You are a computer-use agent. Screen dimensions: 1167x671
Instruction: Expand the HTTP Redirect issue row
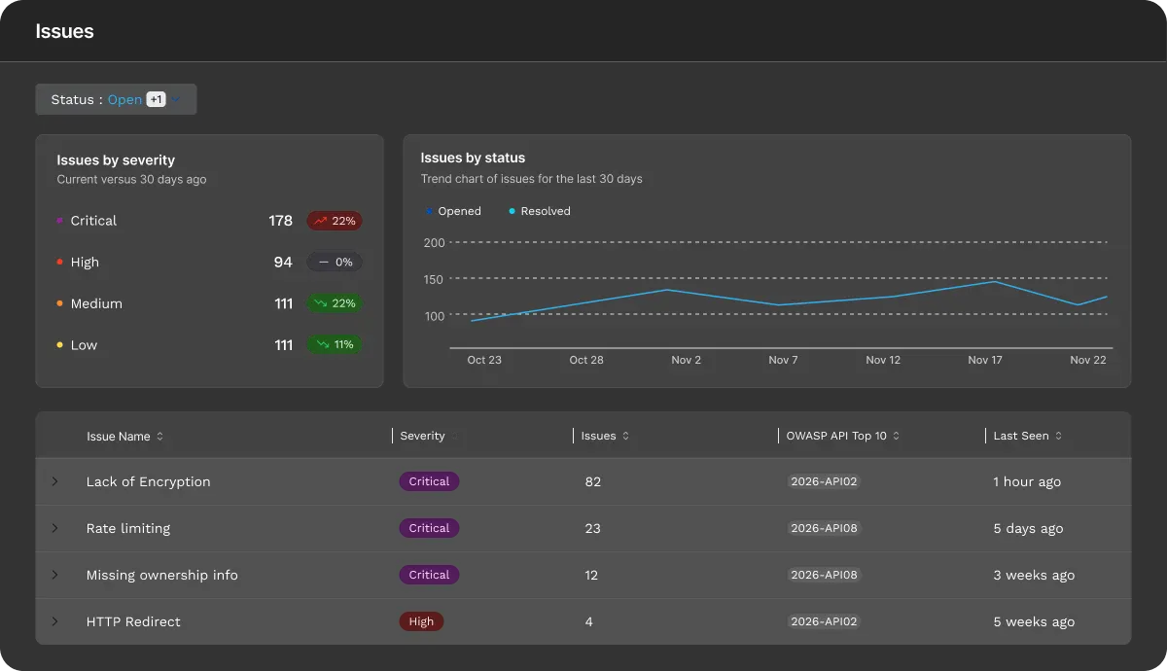[x=55, y=621]
